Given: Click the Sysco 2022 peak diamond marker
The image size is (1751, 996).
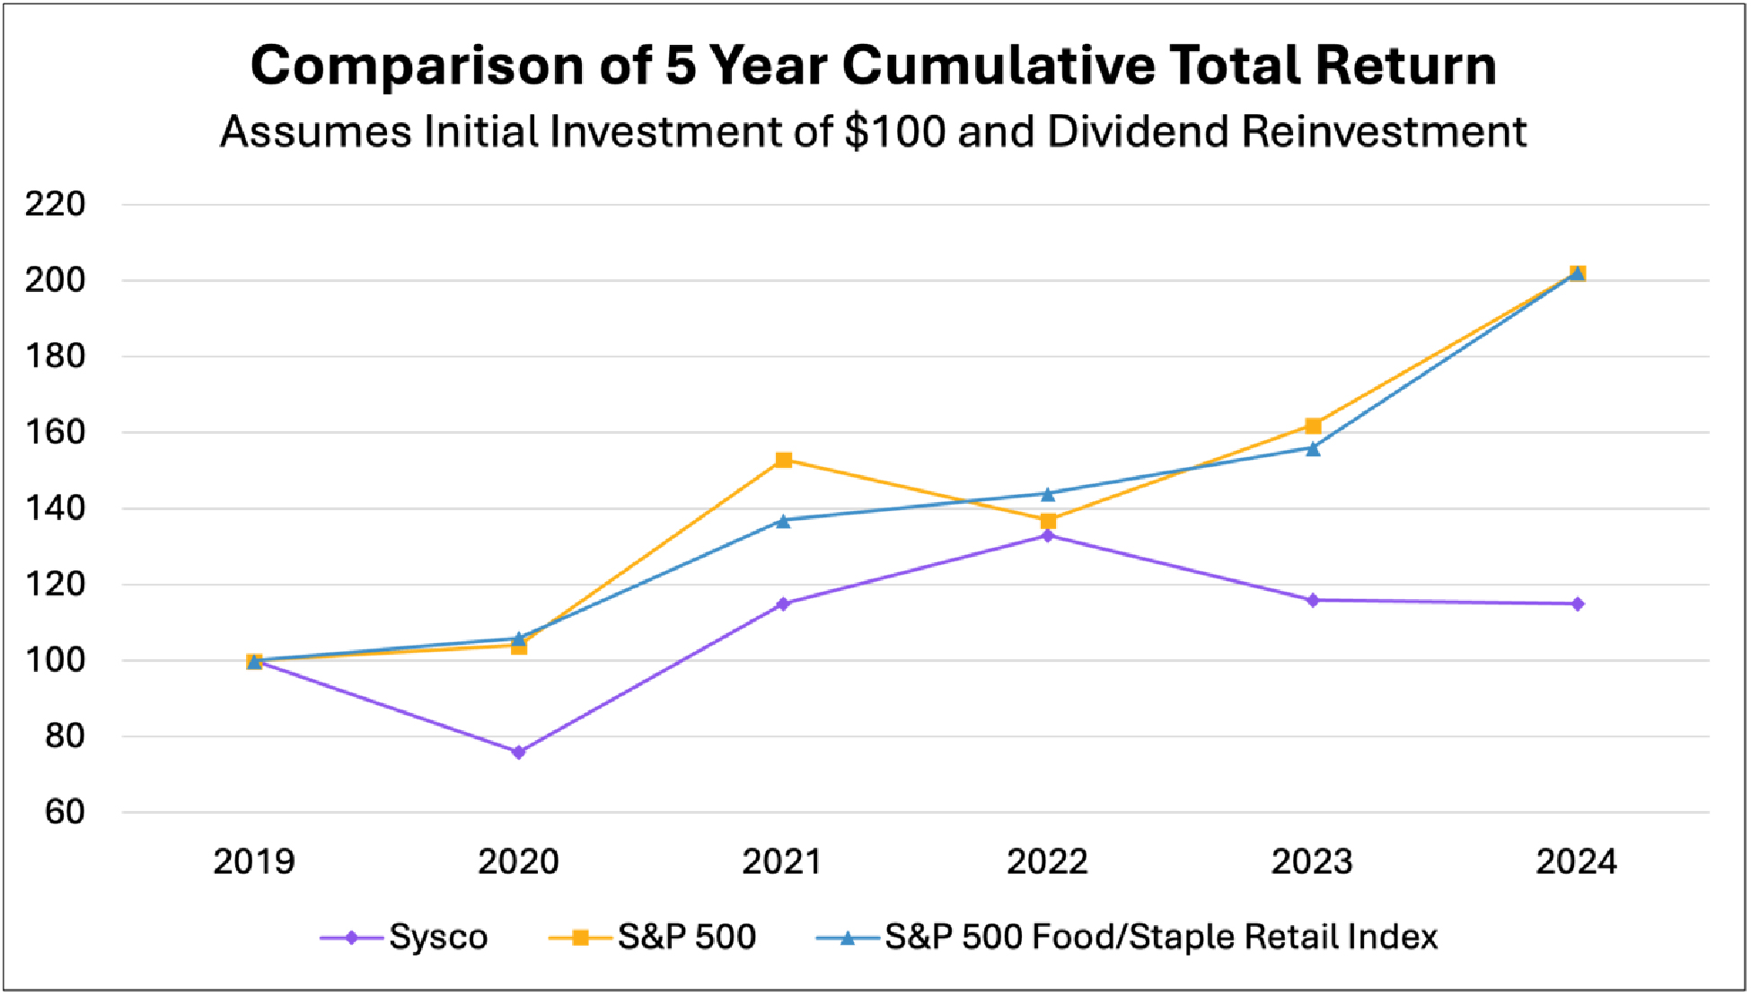Looking at the screenshot, I should (1048, 535).
